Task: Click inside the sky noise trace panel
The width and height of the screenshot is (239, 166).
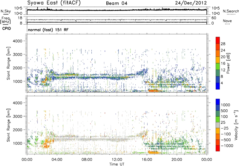Action: tap(117, 11)
